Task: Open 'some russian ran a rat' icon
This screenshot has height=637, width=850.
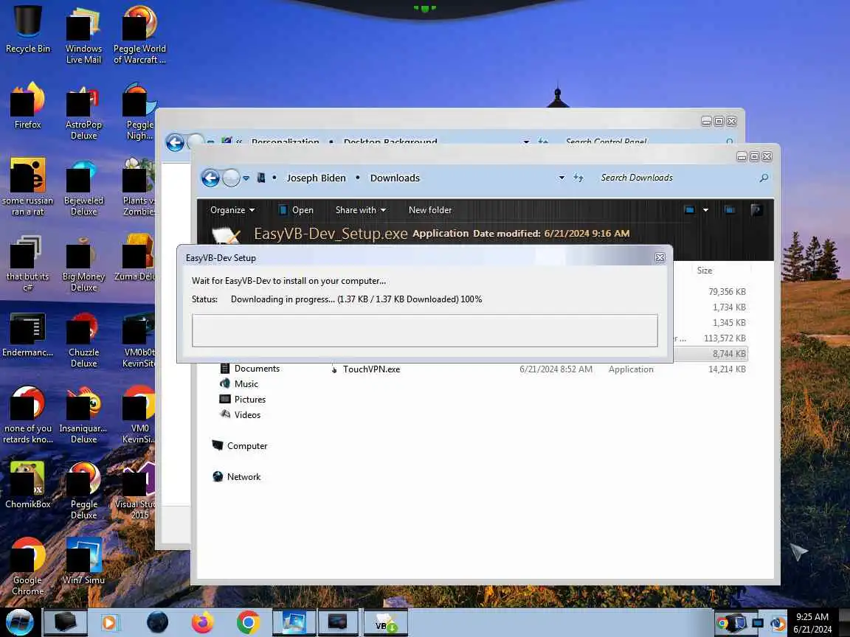Action: point(27,187)
